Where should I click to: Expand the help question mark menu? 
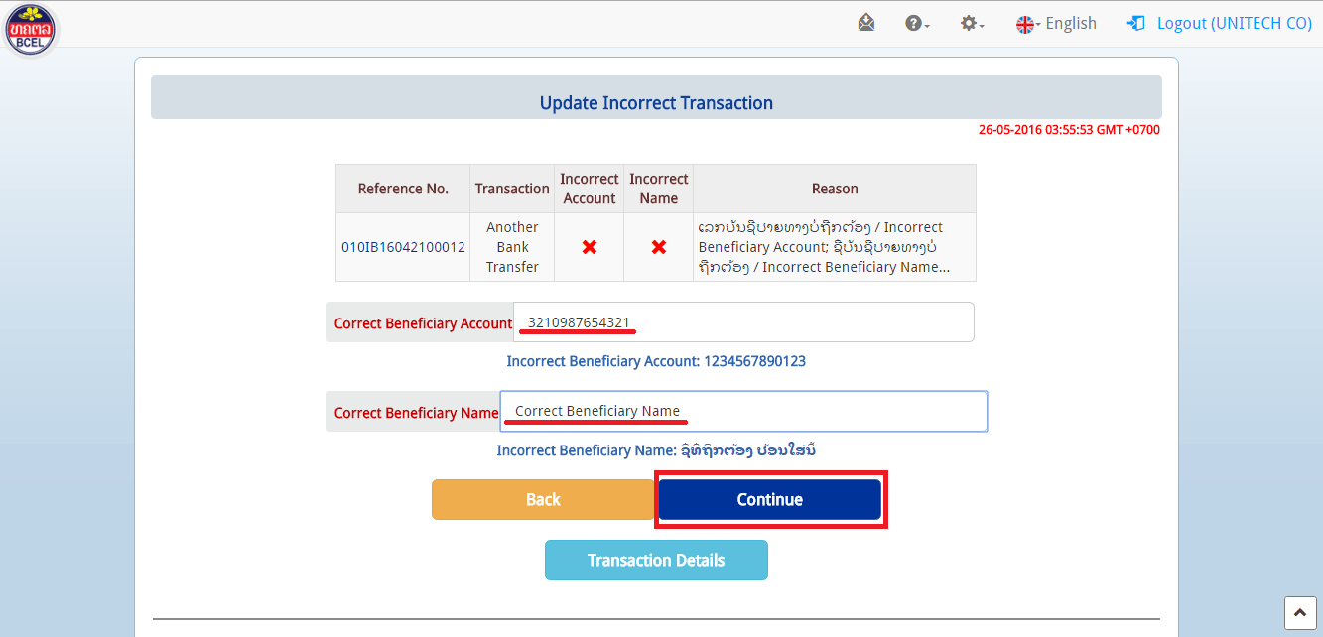tap(917, 23)
